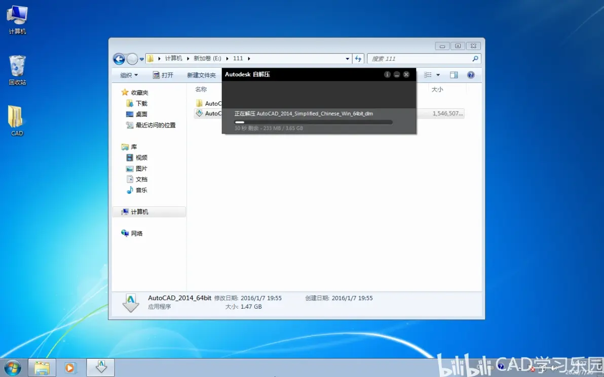Open 桌面 under favorites

pyautogui.click(x=137, y=114)
